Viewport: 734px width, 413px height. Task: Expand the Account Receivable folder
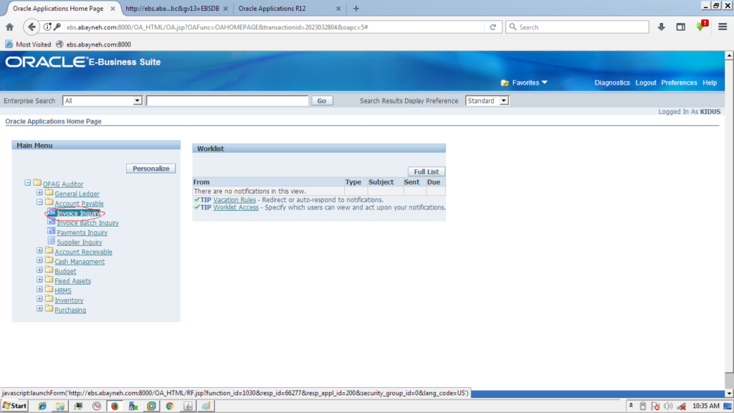(x=39, y=250)
